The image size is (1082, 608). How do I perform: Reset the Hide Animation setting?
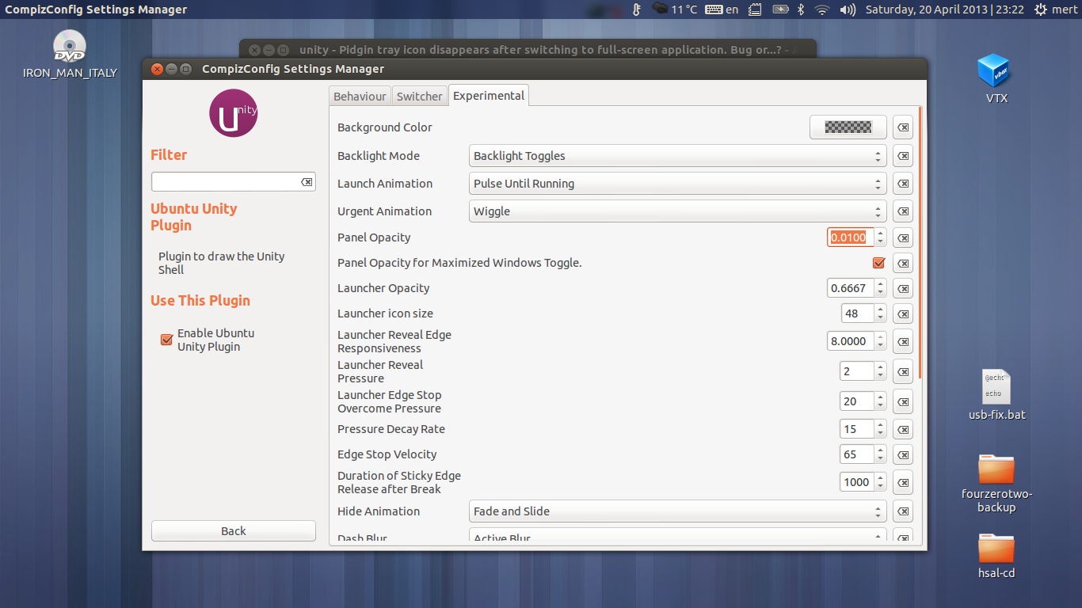tap(903, 511)
